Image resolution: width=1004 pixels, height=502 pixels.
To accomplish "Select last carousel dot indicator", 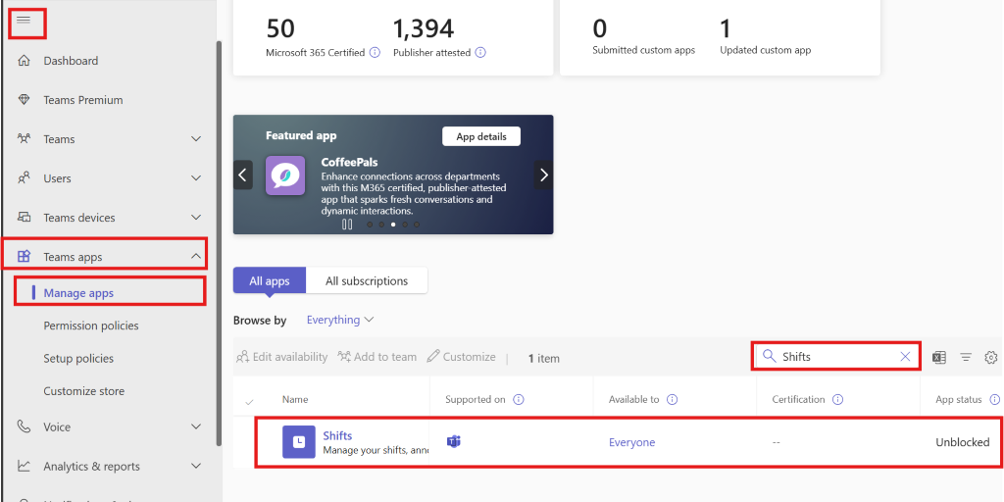I will 417,225.
